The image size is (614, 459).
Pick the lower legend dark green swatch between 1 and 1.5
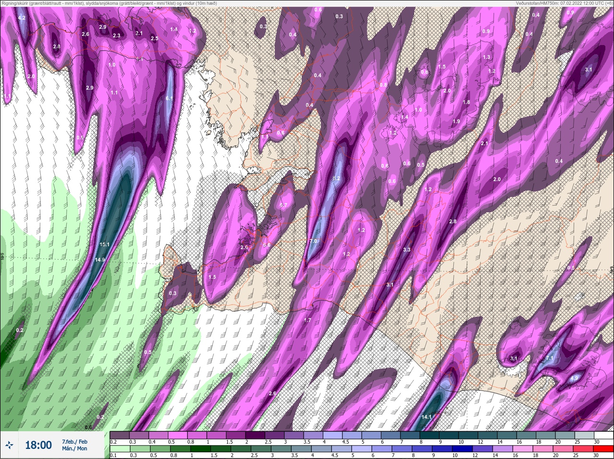(x=200, y=449)
